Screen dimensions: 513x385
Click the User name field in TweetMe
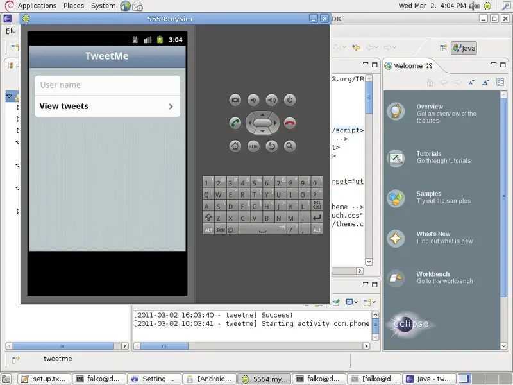pyautogui.click(x=107, y=85)
